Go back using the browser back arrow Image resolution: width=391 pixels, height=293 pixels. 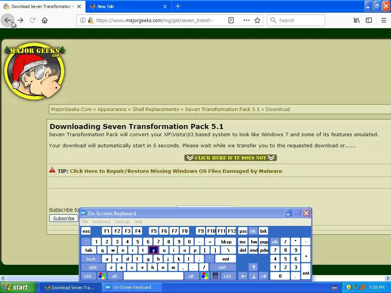8,20
